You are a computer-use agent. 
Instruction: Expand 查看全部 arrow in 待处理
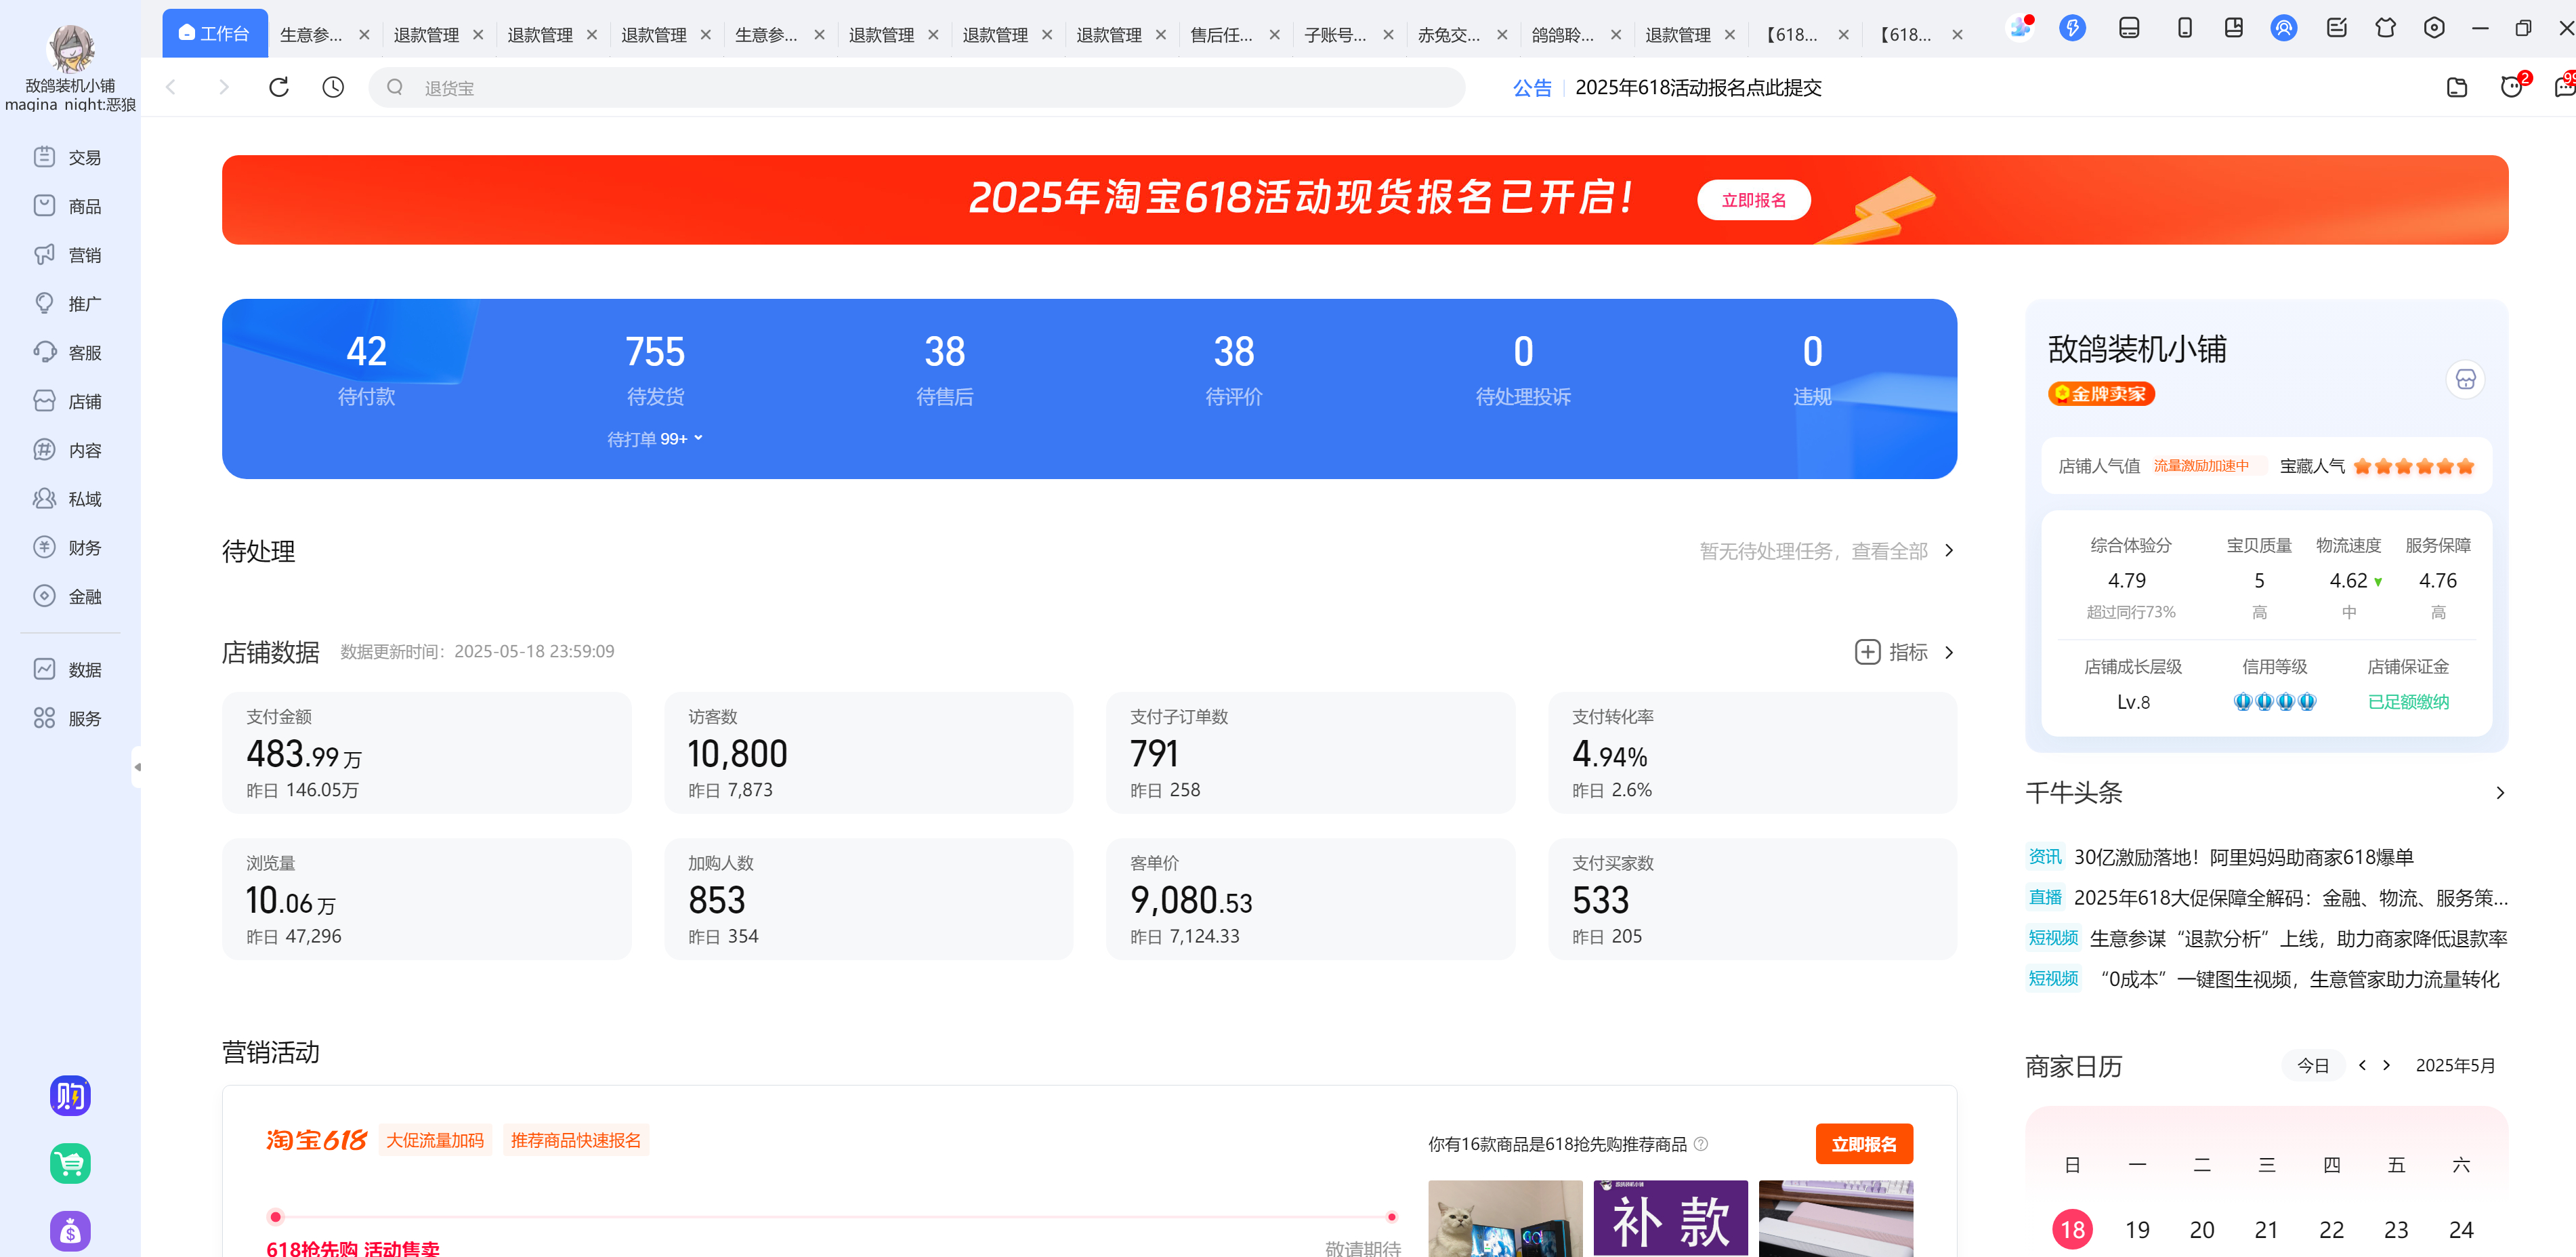click(1949, 551)
